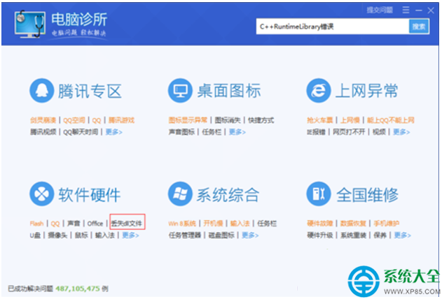The width and height of the screenshot is (442, 299).
Task: Open the 丢失dll文件 link
Action: click(127, 224)
